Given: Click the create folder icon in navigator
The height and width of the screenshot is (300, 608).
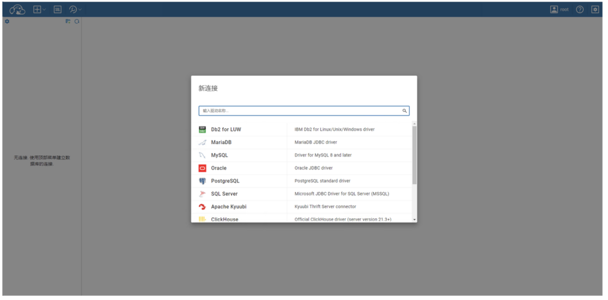Looking at the screenshot, I should point(68,21).
